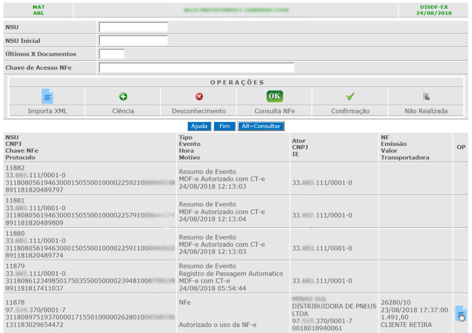Select the Confirmação operation label
Screen dimensions: 472x333
pyautogui.click(x=350, y=111)
